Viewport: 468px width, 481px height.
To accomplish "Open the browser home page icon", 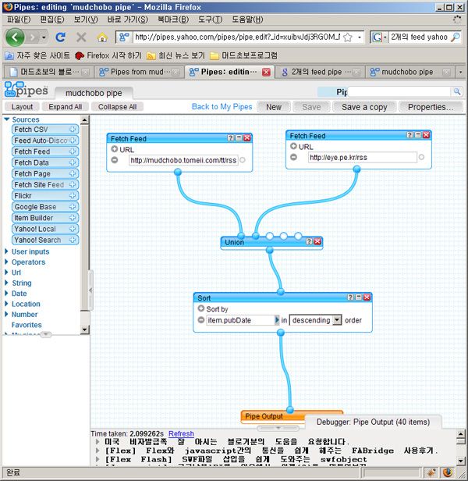I will pyautogui.click(x=102, y=37).
